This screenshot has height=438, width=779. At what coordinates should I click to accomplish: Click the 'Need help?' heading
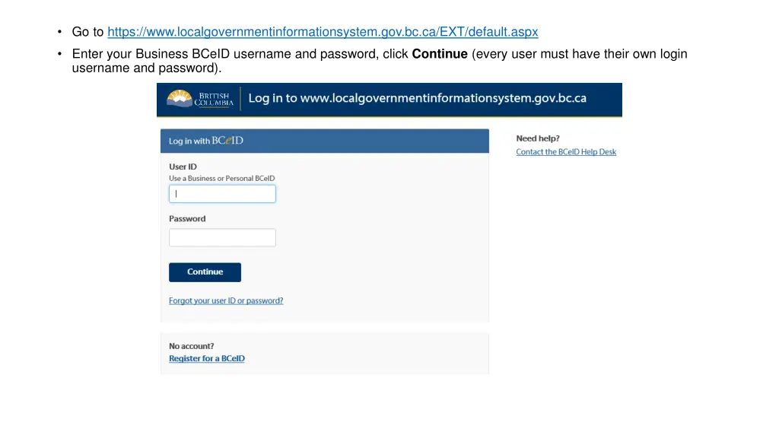(x=538, y=138)
